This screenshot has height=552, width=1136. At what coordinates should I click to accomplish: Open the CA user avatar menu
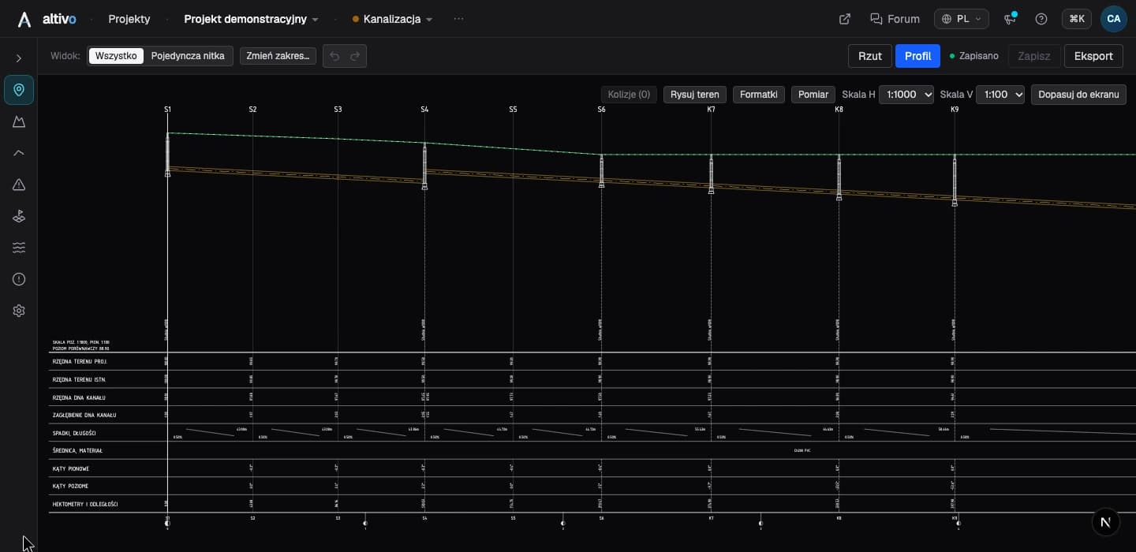pyautogui.click(x=1114, y=19)
